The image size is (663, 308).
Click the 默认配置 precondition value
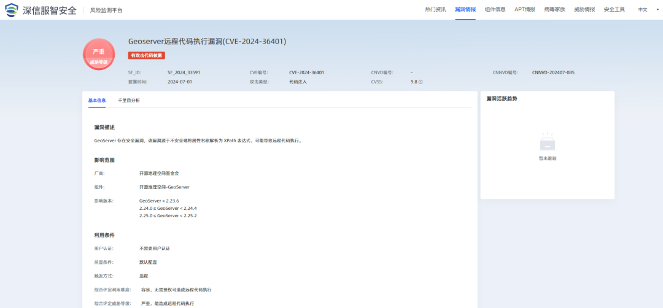[148, 262]
